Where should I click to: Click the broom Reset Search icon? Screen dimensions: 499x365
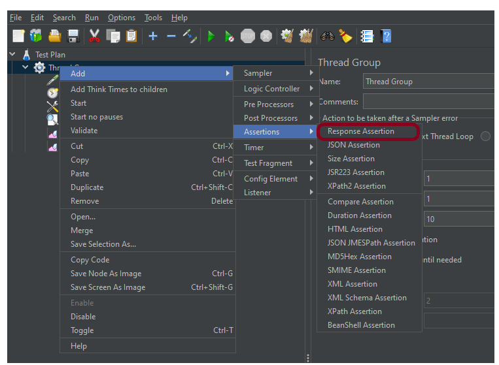345,36
